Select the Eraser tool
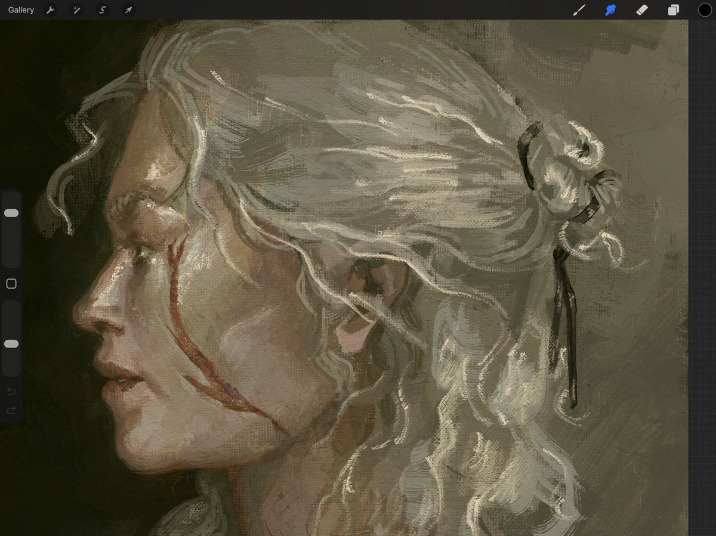The image size is (716, 536). (642, 10)
